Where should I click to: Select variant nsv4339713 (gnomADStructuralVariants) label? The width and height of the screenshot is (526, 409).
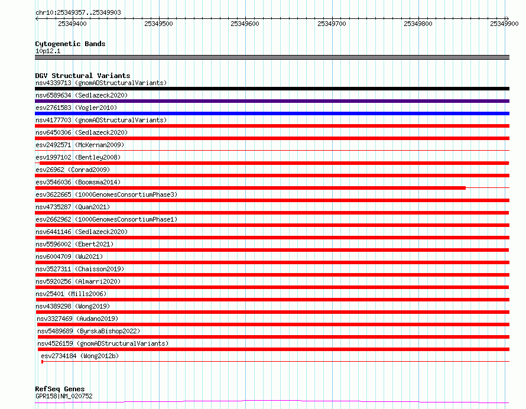pos(101,83)
